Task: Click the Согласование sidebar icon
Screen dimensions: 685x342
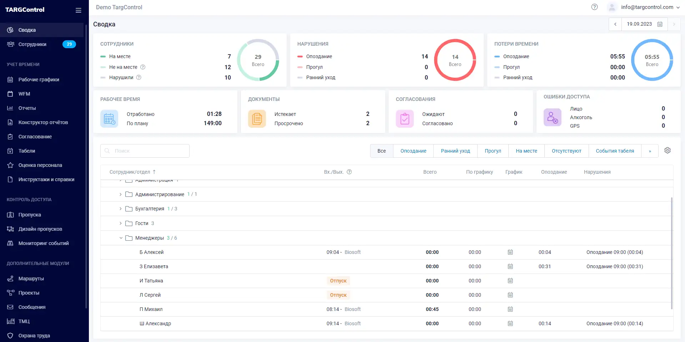Action: [x=10, y=137]
